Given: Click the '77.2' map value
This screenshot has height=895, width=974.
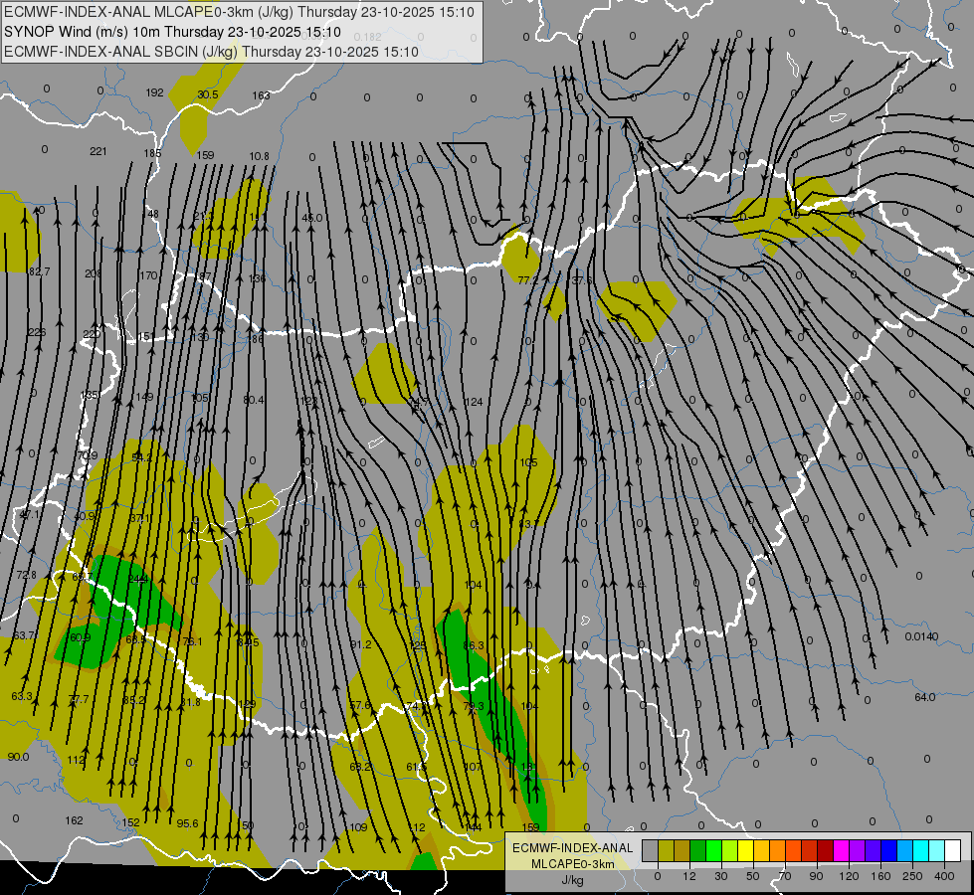Looking at the screenshot, I should click(x=528, y=280).
